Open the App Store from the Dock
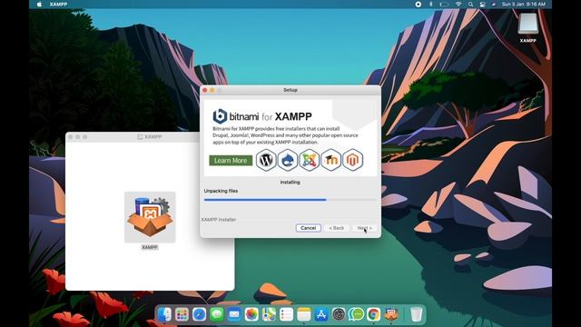The height and width of the screenshot is (327, 581). (x=321, y=314)
